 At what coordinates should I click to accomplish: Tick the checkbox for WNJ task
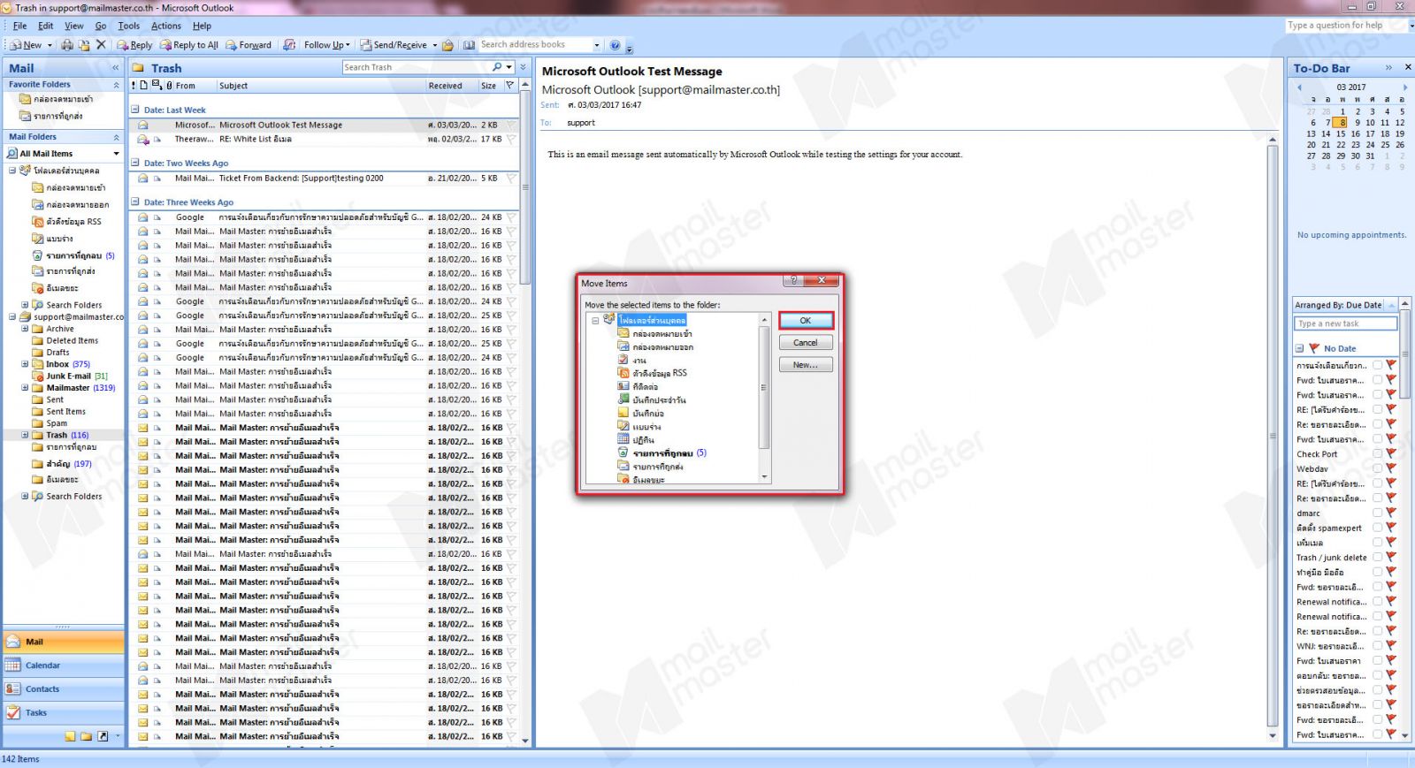click(x=1377, y=646)
